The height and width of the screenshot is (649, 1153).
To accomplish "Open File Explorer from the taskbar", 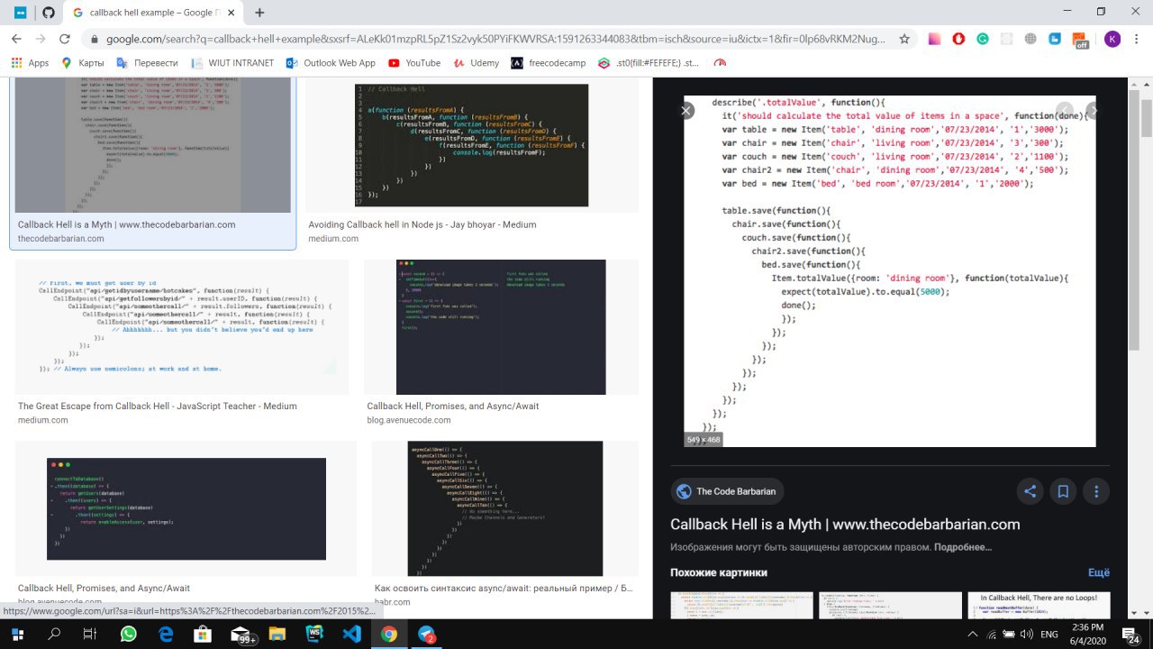I will coord(278,634).
